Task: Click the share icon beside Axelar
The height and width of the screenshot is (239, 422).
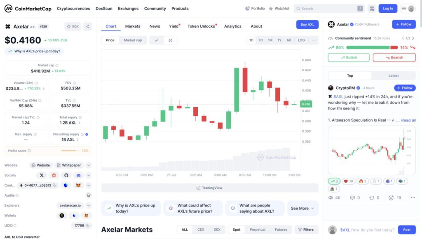Action: pyautogui.click(x=87, y=26)
